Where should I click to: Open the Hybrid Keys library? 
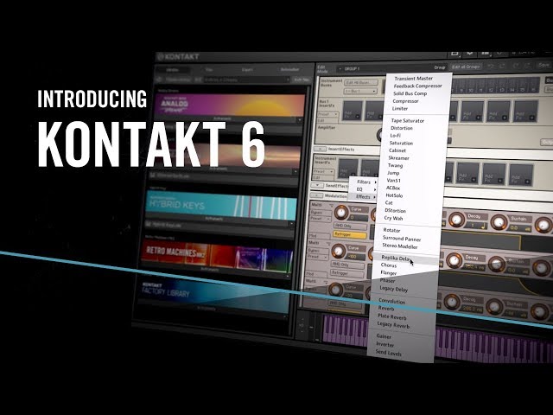pos(221,206)
